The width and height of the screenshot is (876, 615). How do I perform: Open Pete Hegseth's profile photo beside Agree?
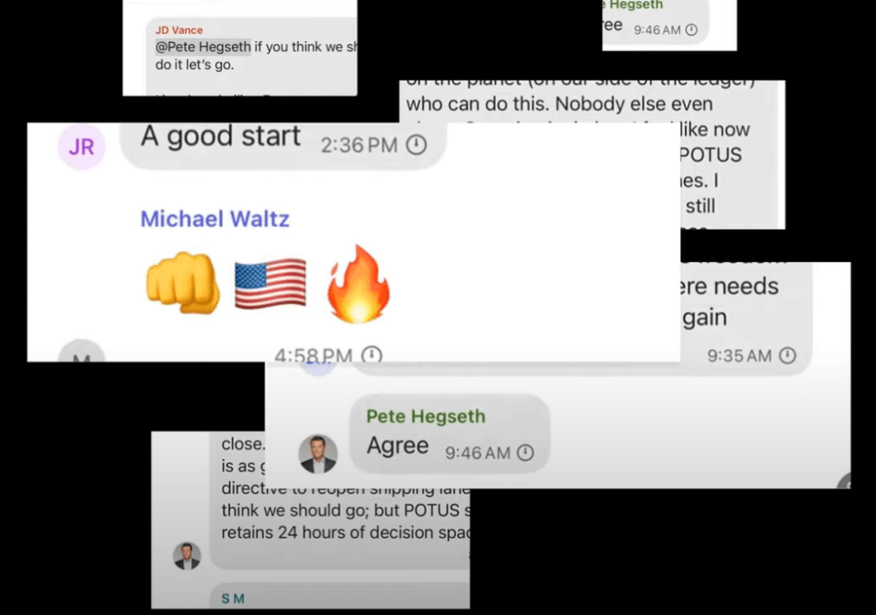(x=318, y=454)
